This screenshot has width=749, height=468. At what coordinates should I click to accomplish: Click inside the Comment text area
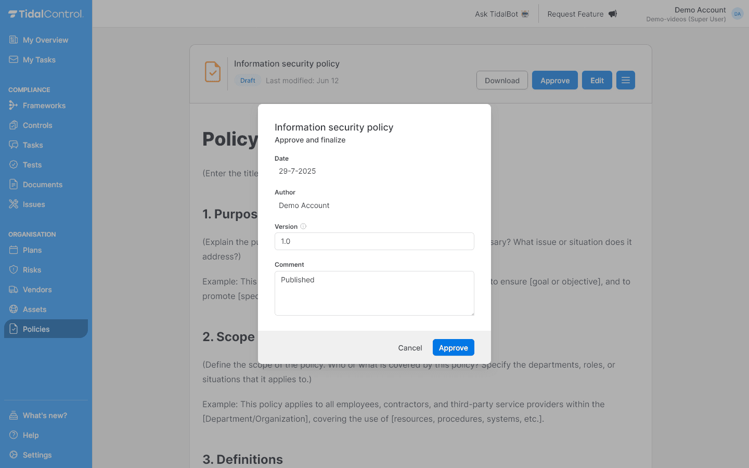click(x=374, y=293)
